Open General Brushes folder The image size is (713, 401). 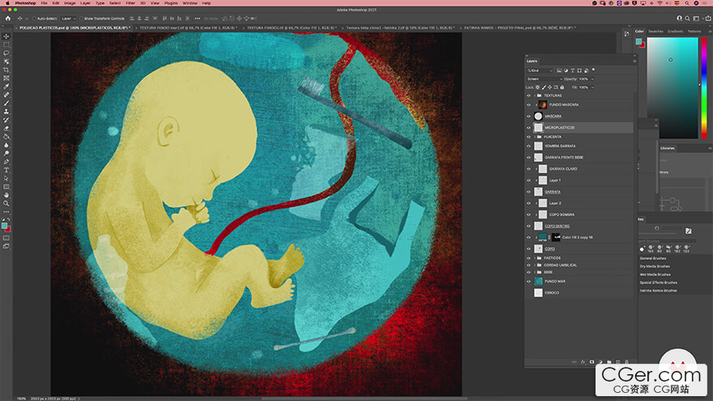click(x=653, y=258)
